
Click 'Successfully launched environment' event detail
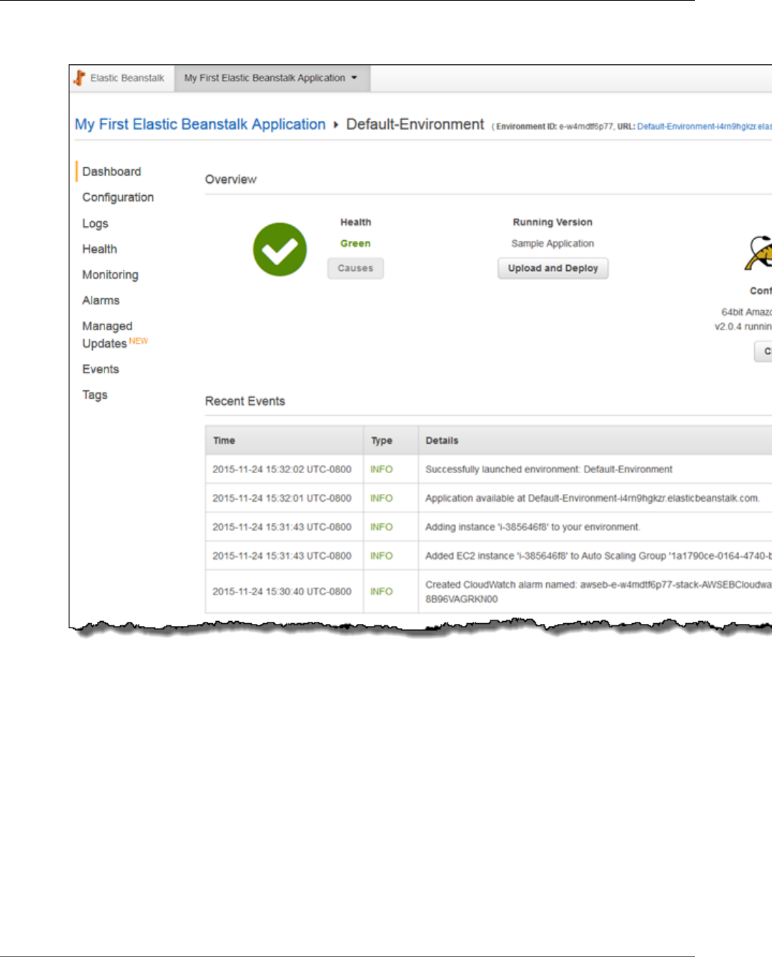coord(549,470)
